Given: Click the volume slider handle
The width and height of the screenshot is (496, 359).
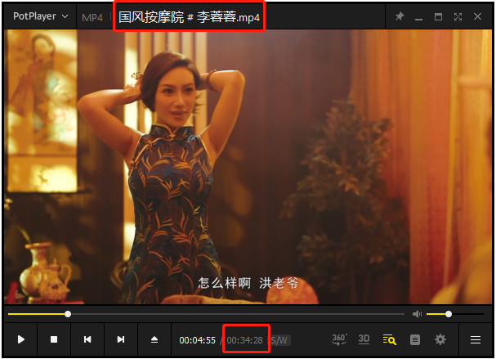Looking at the screenshot, I should pyautogui.click(x=449, y=314).
